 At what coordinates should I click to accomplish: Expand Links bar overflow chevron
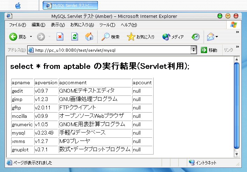click(238, 46)
